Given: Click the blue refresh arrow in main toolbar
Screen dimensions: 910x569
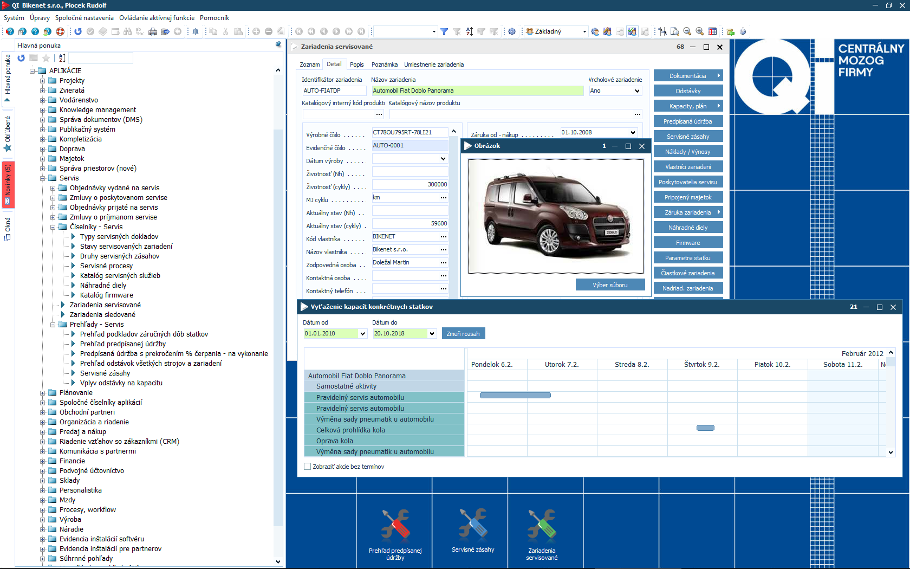Looking at the screenshot, I should (x=78, y=31).
